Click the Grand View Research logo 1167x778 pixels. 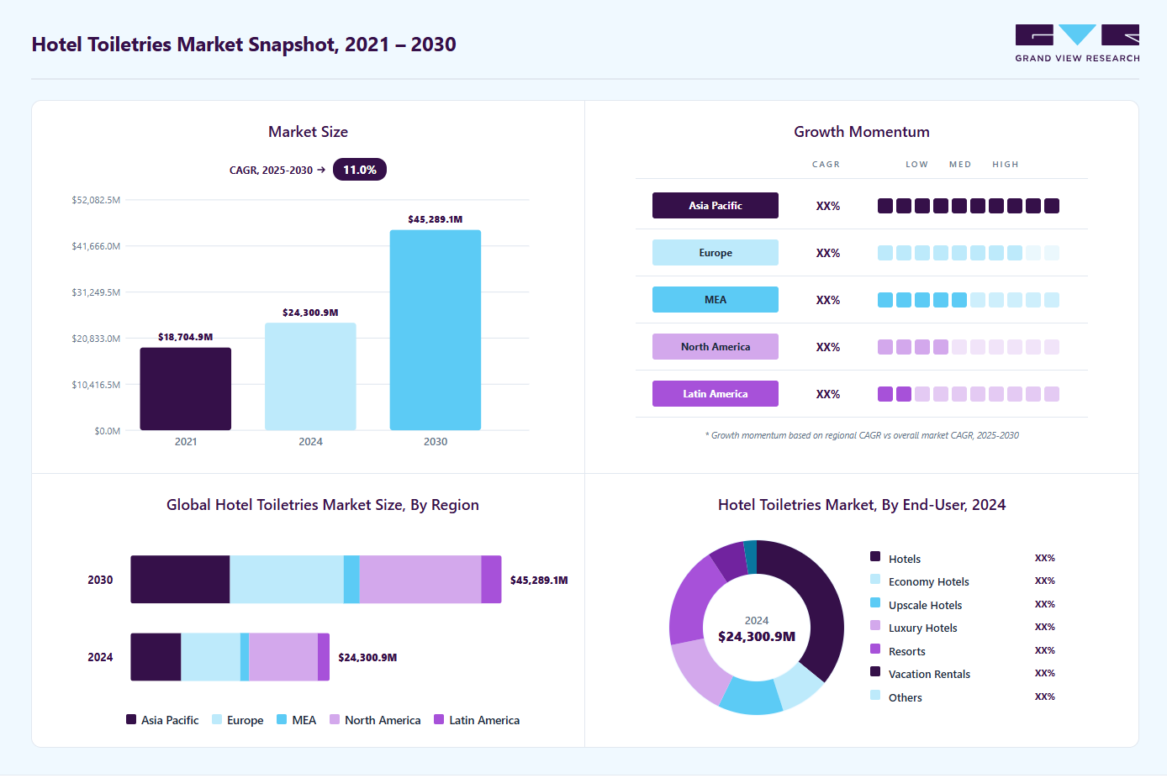1077,44
